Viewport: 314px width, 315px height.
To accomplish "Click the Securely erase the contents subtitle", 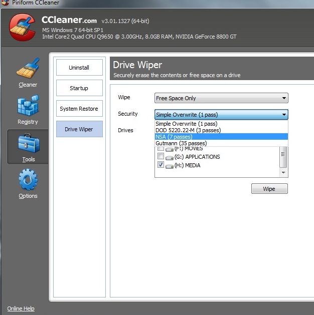I will [177, 75].
